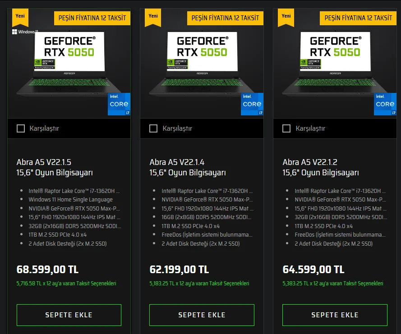Viewport: 401px width, 334px height.
Task: Click Peşin Fiyatına 12 Taksit banner on V22.1.5
Action: (92, 18)
